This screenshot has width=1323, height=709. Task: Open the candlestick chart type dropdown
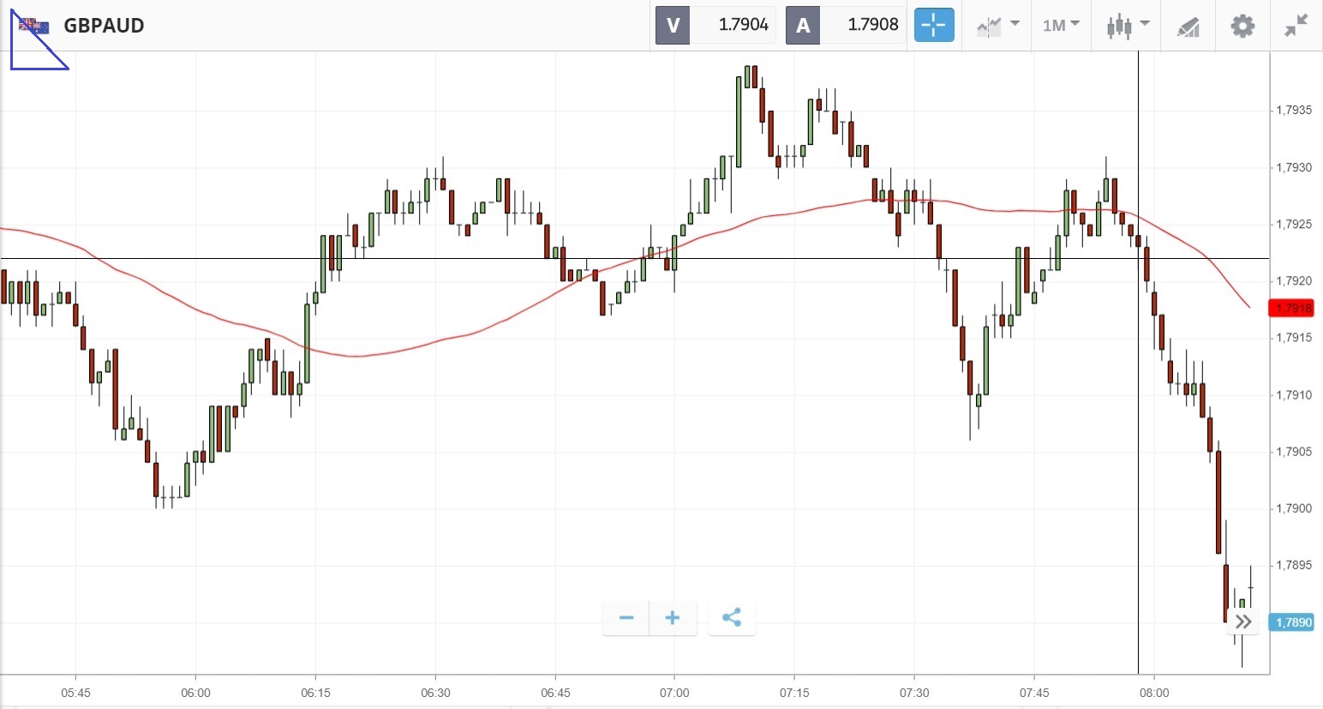(1127, 26)
